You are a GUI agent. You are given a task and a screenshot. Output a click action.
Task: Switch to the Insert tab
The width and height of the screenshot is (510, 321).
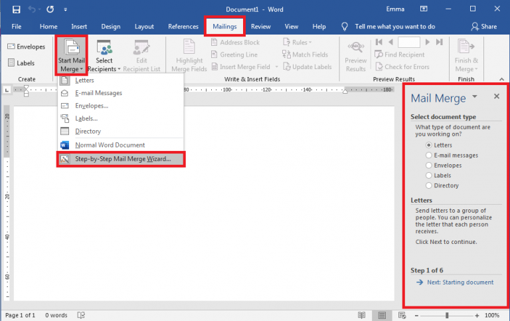click(79, 27)
